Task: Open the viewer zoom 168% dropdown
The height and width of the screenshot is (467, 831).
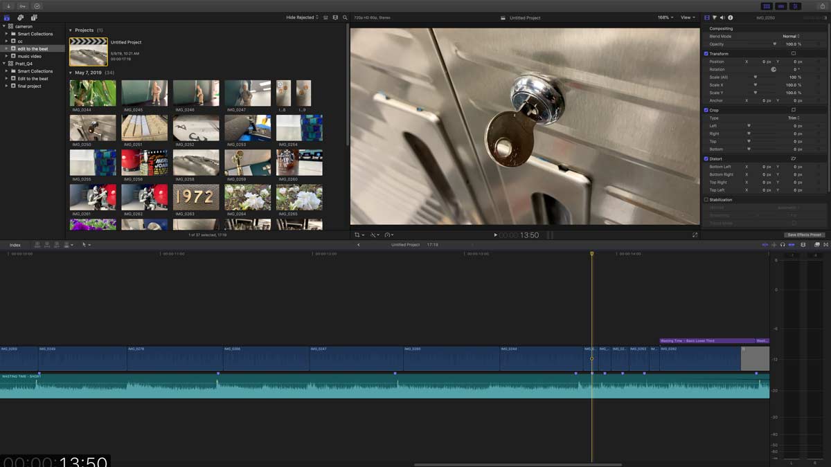Action: point(665,17)
